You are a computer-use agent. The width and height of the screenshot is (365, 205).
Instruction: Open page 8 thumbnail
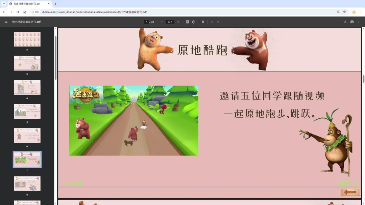[27, 184]
